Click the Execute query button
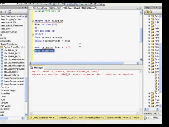Viewport: 169px width, 127px height. (26, 3)
